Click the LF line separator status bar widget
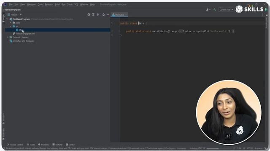270x151 pixels. click(244, 148)
